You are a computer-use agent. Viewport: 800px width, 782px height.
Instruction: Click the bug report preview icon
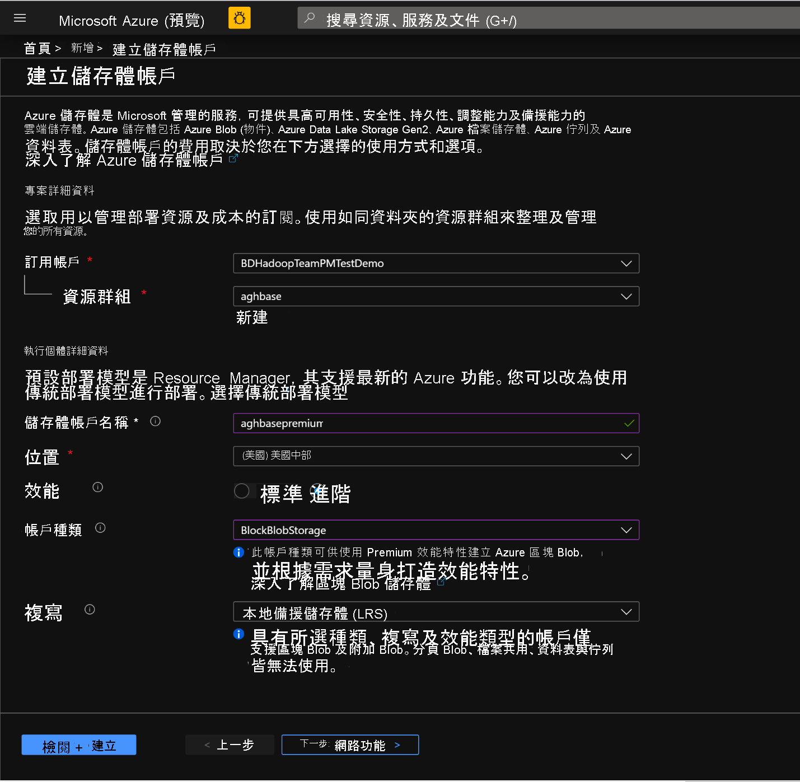[240, 18]
